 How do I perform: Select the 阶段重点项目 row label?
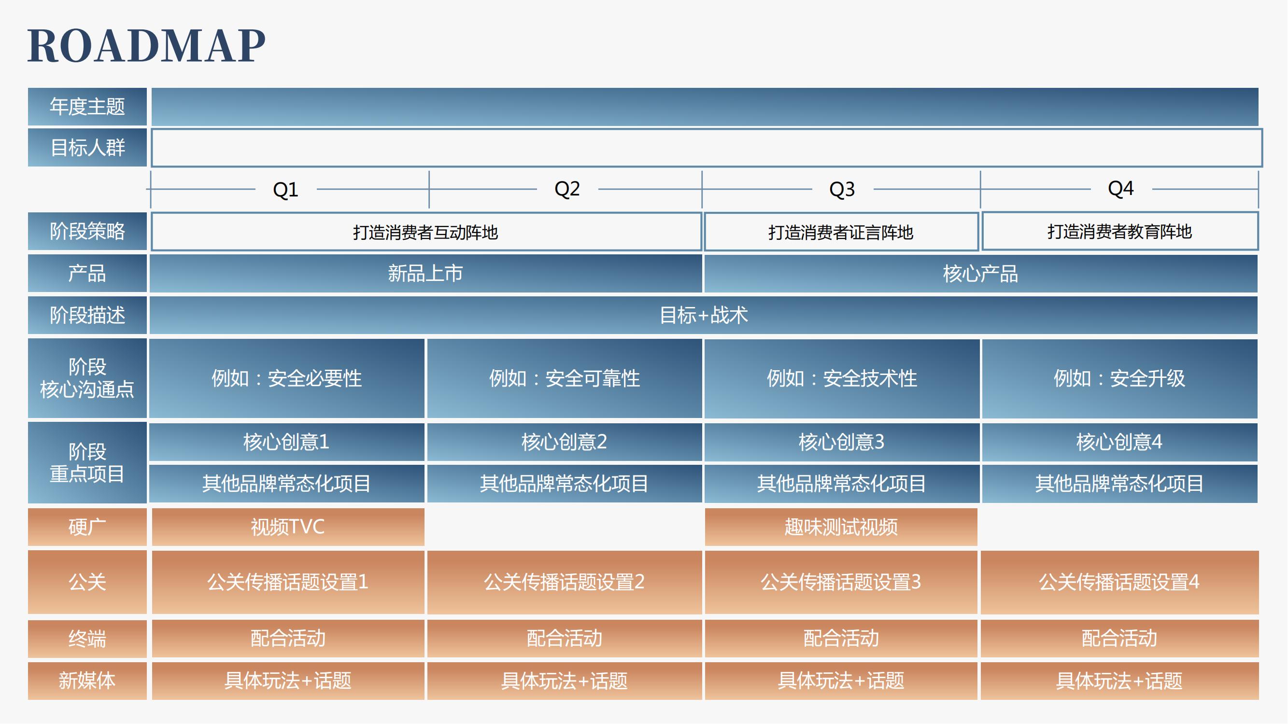tap(87, 463)
